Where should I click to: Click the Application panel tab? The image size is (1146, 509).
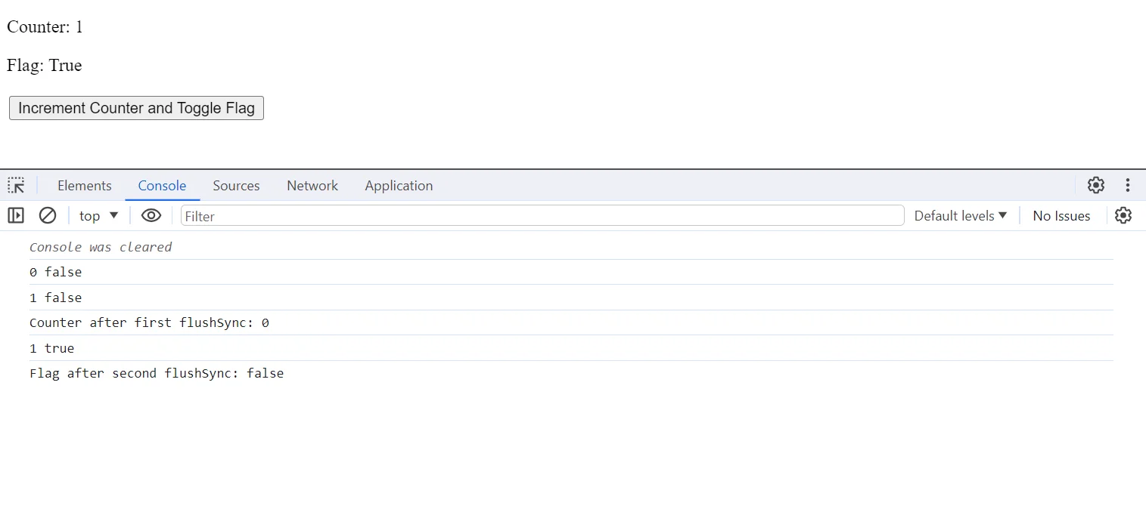pyautogui.click(x=398, y=185)
